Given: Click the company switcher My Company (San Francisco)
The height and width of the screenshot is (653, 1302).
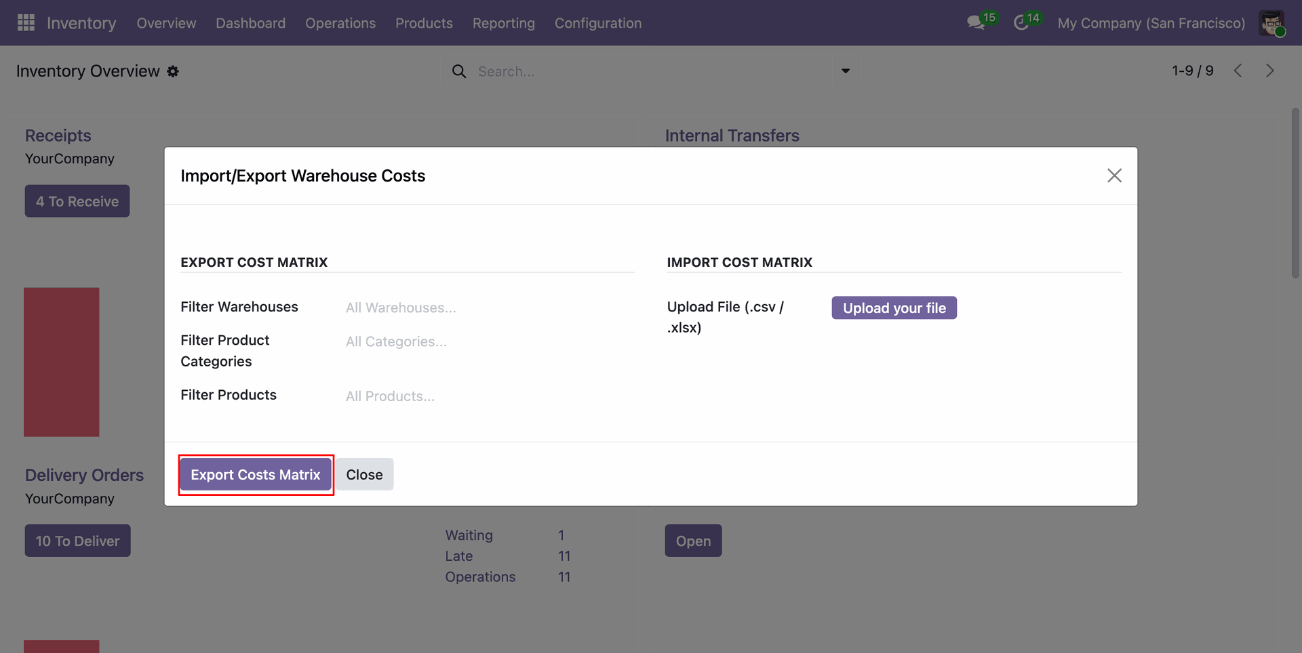Looking at the screenshot, I should pos(1151,23).
